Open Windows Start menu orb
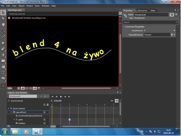 point(5,132)
